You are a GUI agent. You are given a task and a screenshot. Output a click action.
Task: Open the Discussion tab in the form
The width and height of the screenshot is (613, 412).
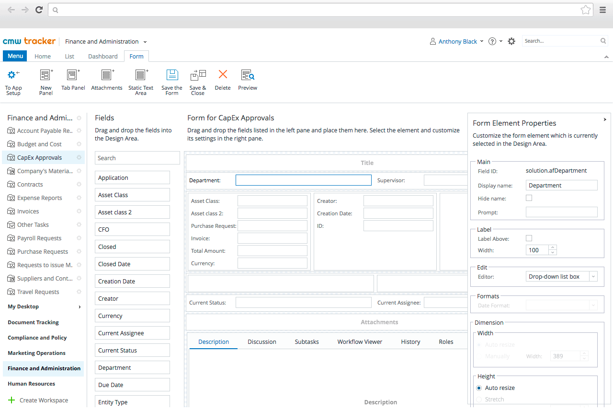coord(262,341)
